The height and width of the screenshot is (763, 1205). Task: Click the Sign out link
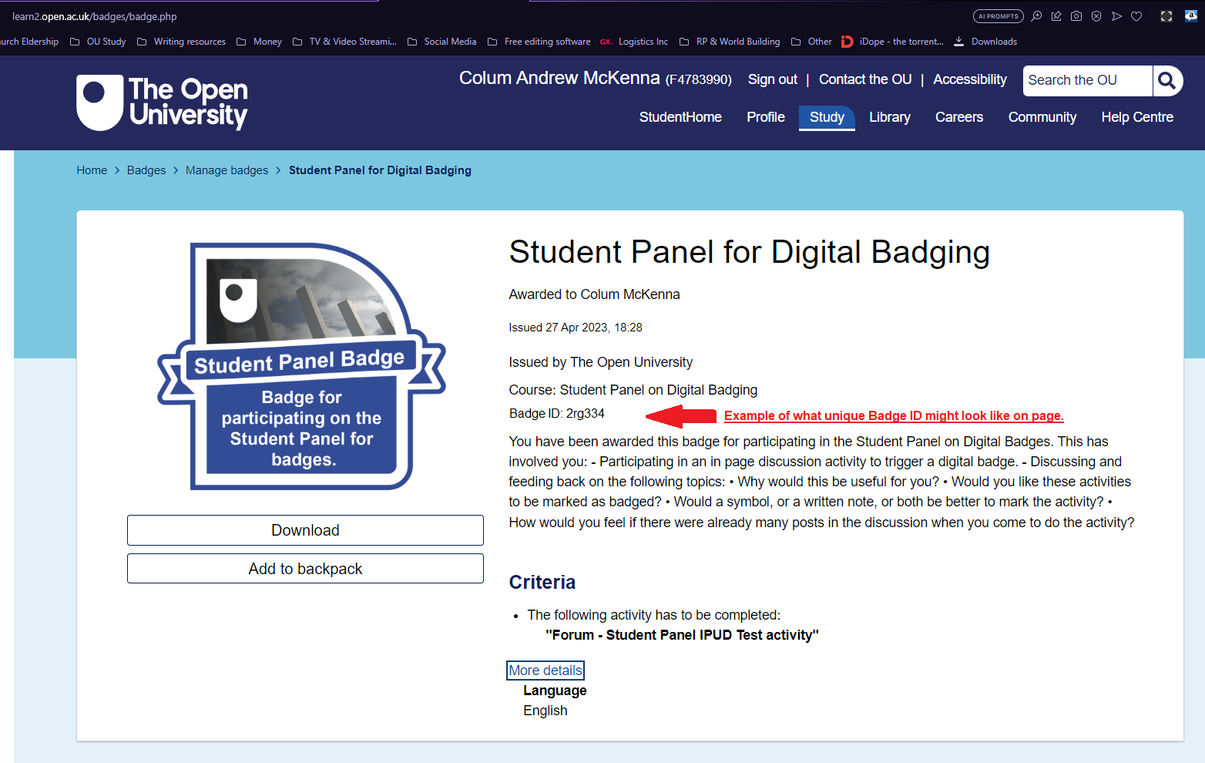773,79
